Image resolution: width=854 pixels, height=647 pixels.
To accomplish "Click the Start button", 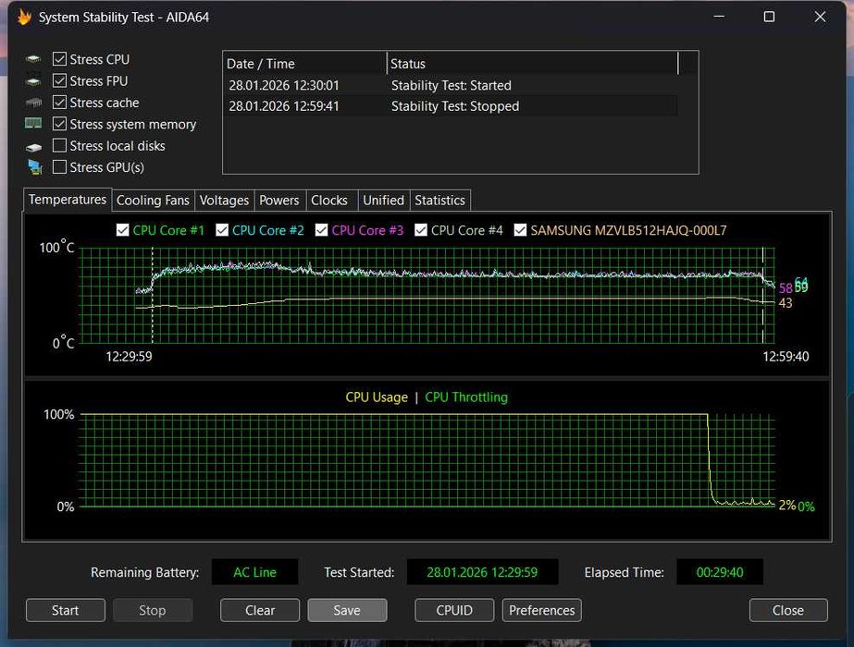I will pyautogui.click(x=66, y=610).
